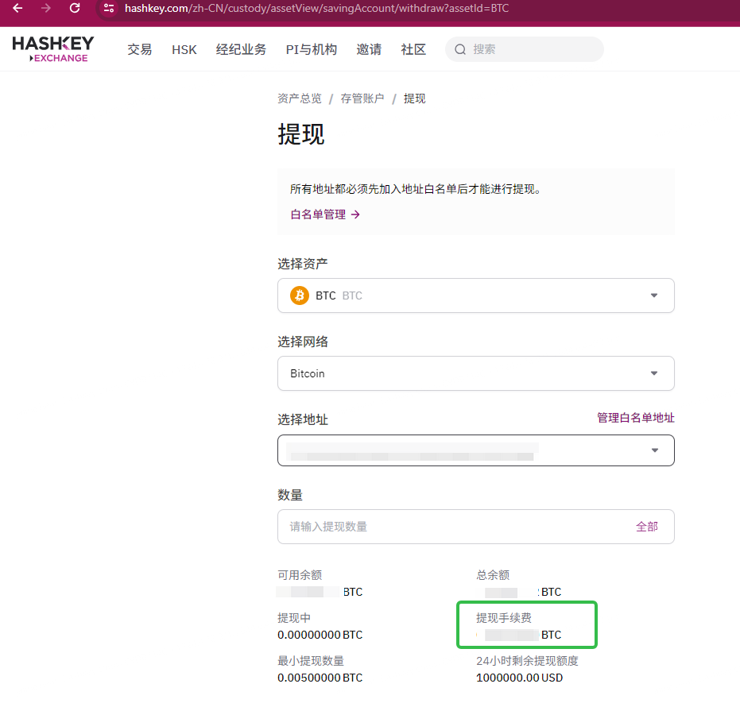Click Bitcoin text in the network selector
This screenshot has width=740, height=703.
308,373
